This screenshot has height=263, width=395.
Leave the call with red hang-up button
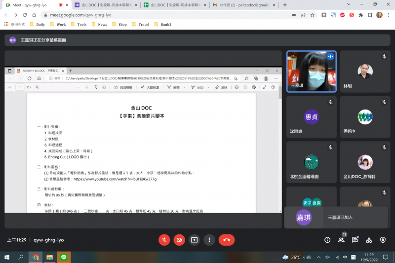pyautogui.click(x=227, y=240)
